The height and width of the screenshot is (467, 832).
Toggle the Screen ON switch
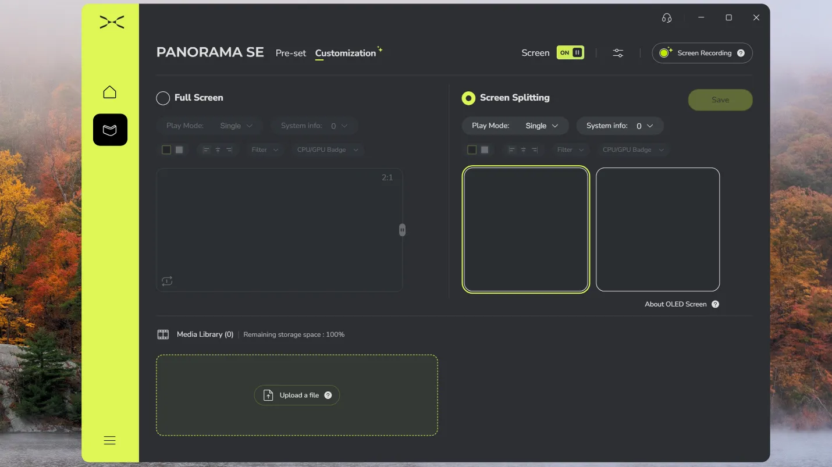pos(570,52)
